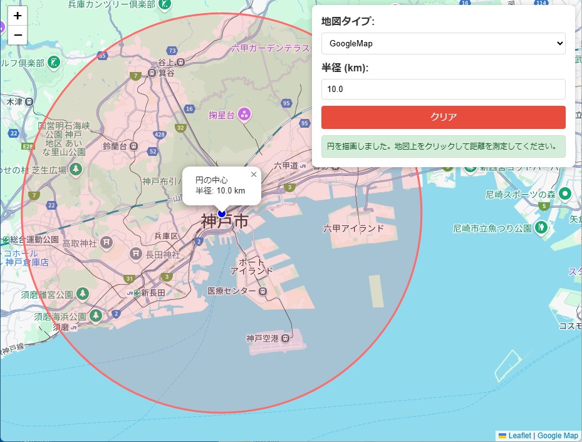Focus the 半径 (km) input field

[443, 89]
